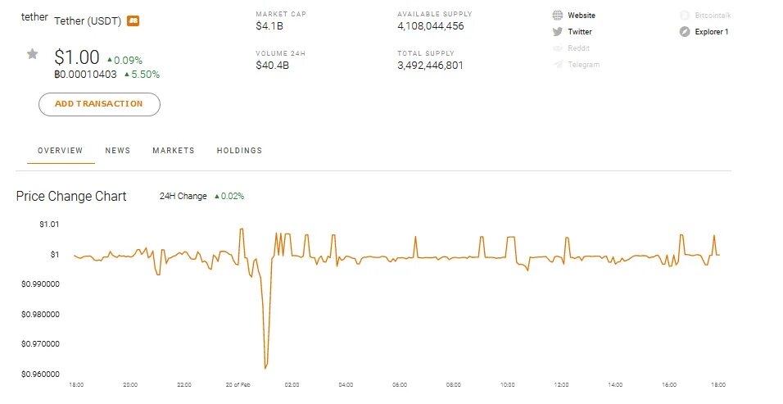Click the greyed Bitcointalk icon
The height and width of the screenshot is (404, 783).
click(x=685, y=16)
